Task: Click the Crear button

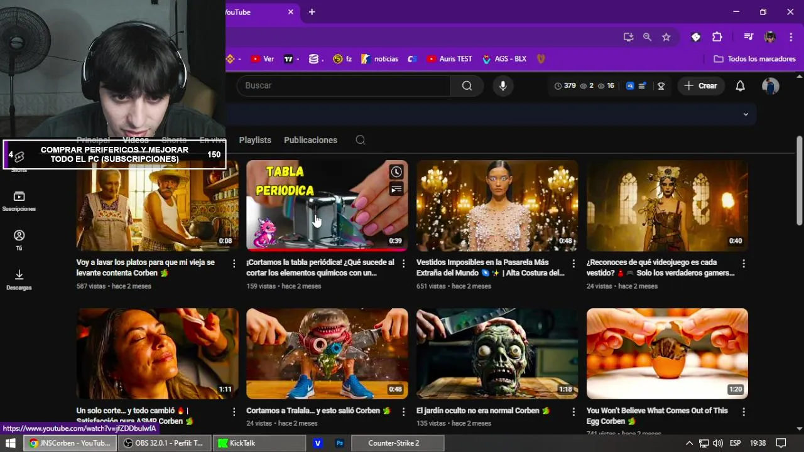Action: point(701,86)
